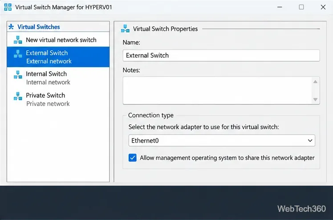Select New virtual network switch entry
Image resolution: width=333 pixels, height=220 pixels.
pos(58,40)
